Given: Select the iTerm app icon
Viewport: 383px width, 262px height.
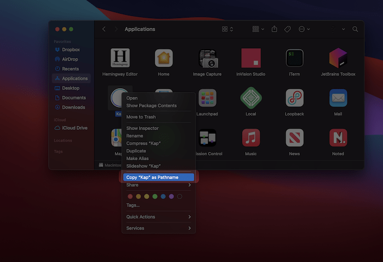Looking at the screenshot, I should click(294, 58).
